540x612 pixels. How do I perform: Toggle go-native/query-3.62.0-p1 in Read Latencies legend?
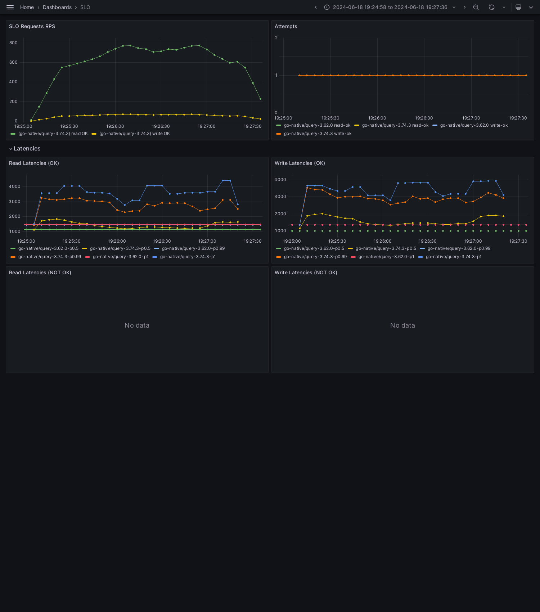[x=121, y=257]
